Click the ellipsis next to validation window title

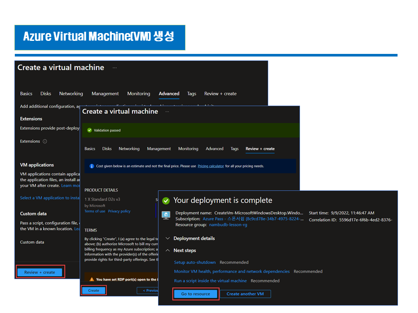167,112
